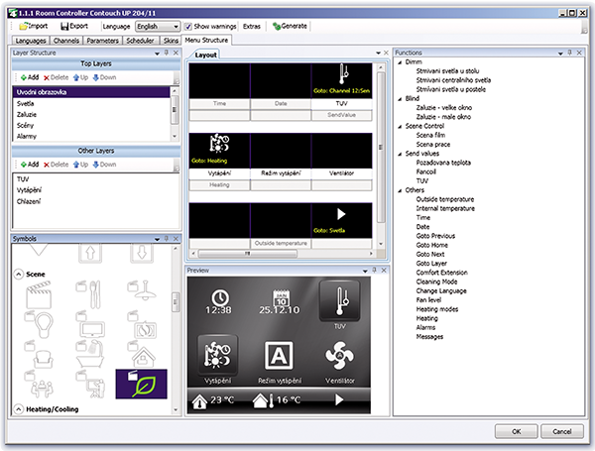This screenshot has height=451, width=595.
Task: Collapse the Blind tree node
Action: [400, 98]
